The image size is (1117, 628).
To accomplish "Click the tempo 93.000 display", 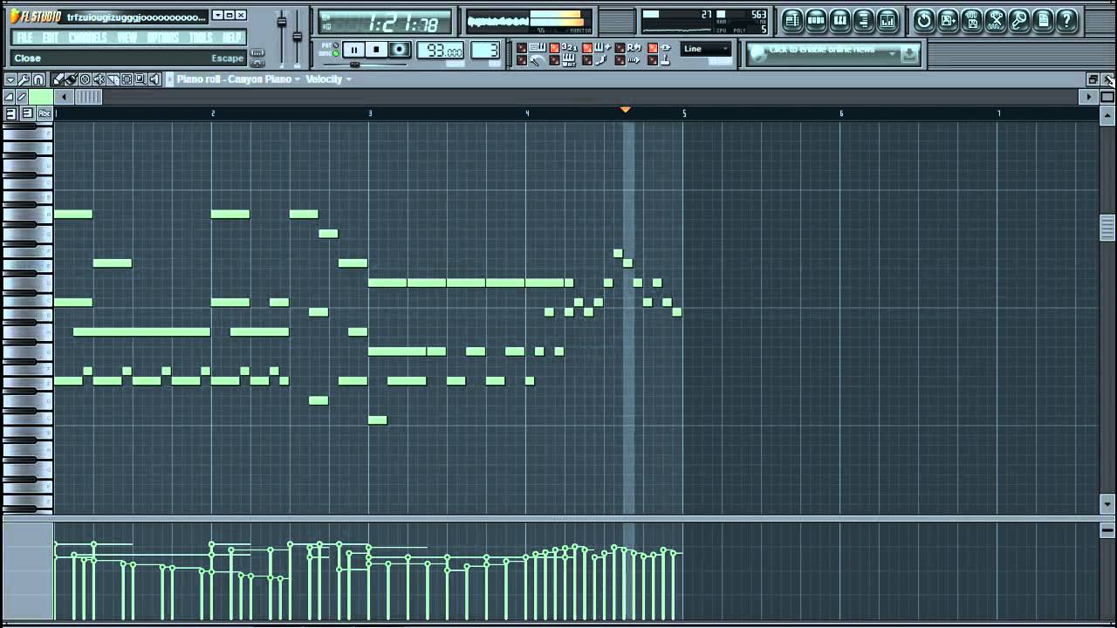I will pyautogui.click(x=441, y=50).
